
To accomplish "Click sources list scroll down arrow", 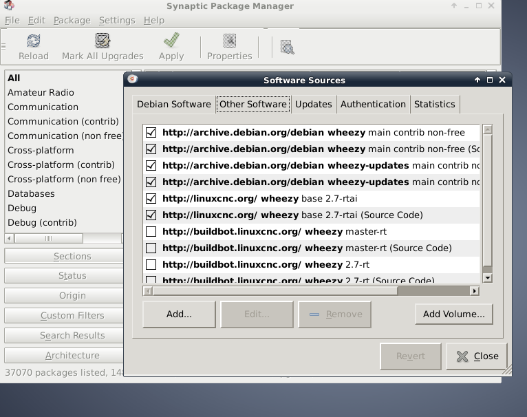I will (x=487, y=278).
